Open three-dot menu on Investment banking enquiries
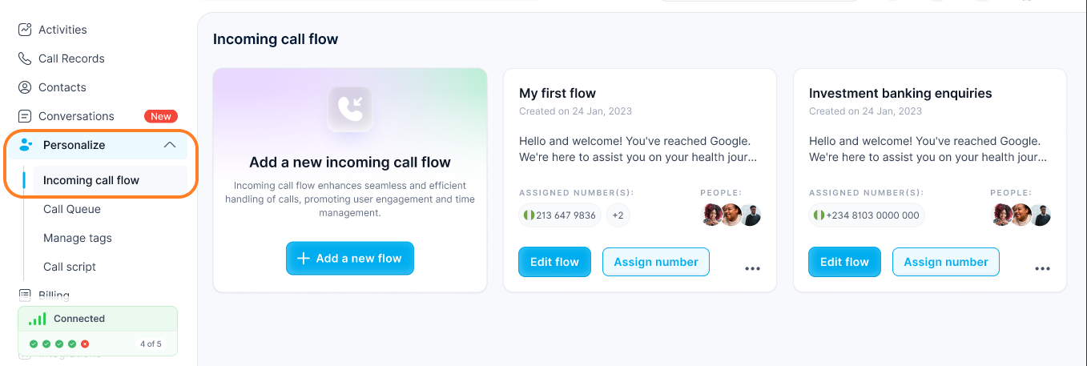 tap(1042, 269)
